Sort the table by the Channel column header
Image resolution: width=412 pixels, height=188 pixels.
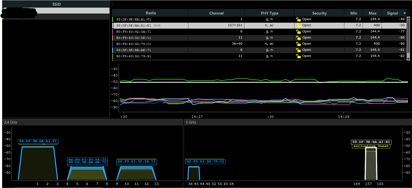(216, 13)
